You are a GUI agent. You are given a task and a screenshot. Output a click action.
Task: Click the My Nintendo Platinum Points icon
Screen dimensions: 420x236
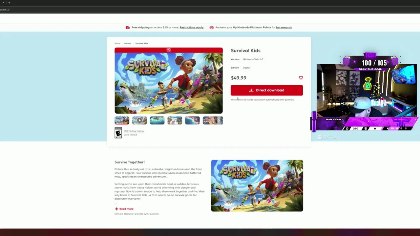coord(212,28)
